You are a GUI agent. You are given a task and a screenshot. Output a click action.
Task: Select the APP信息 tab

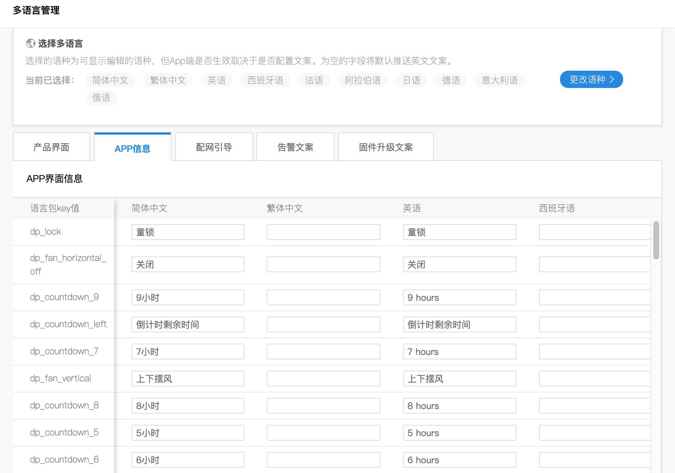(133, 147)
